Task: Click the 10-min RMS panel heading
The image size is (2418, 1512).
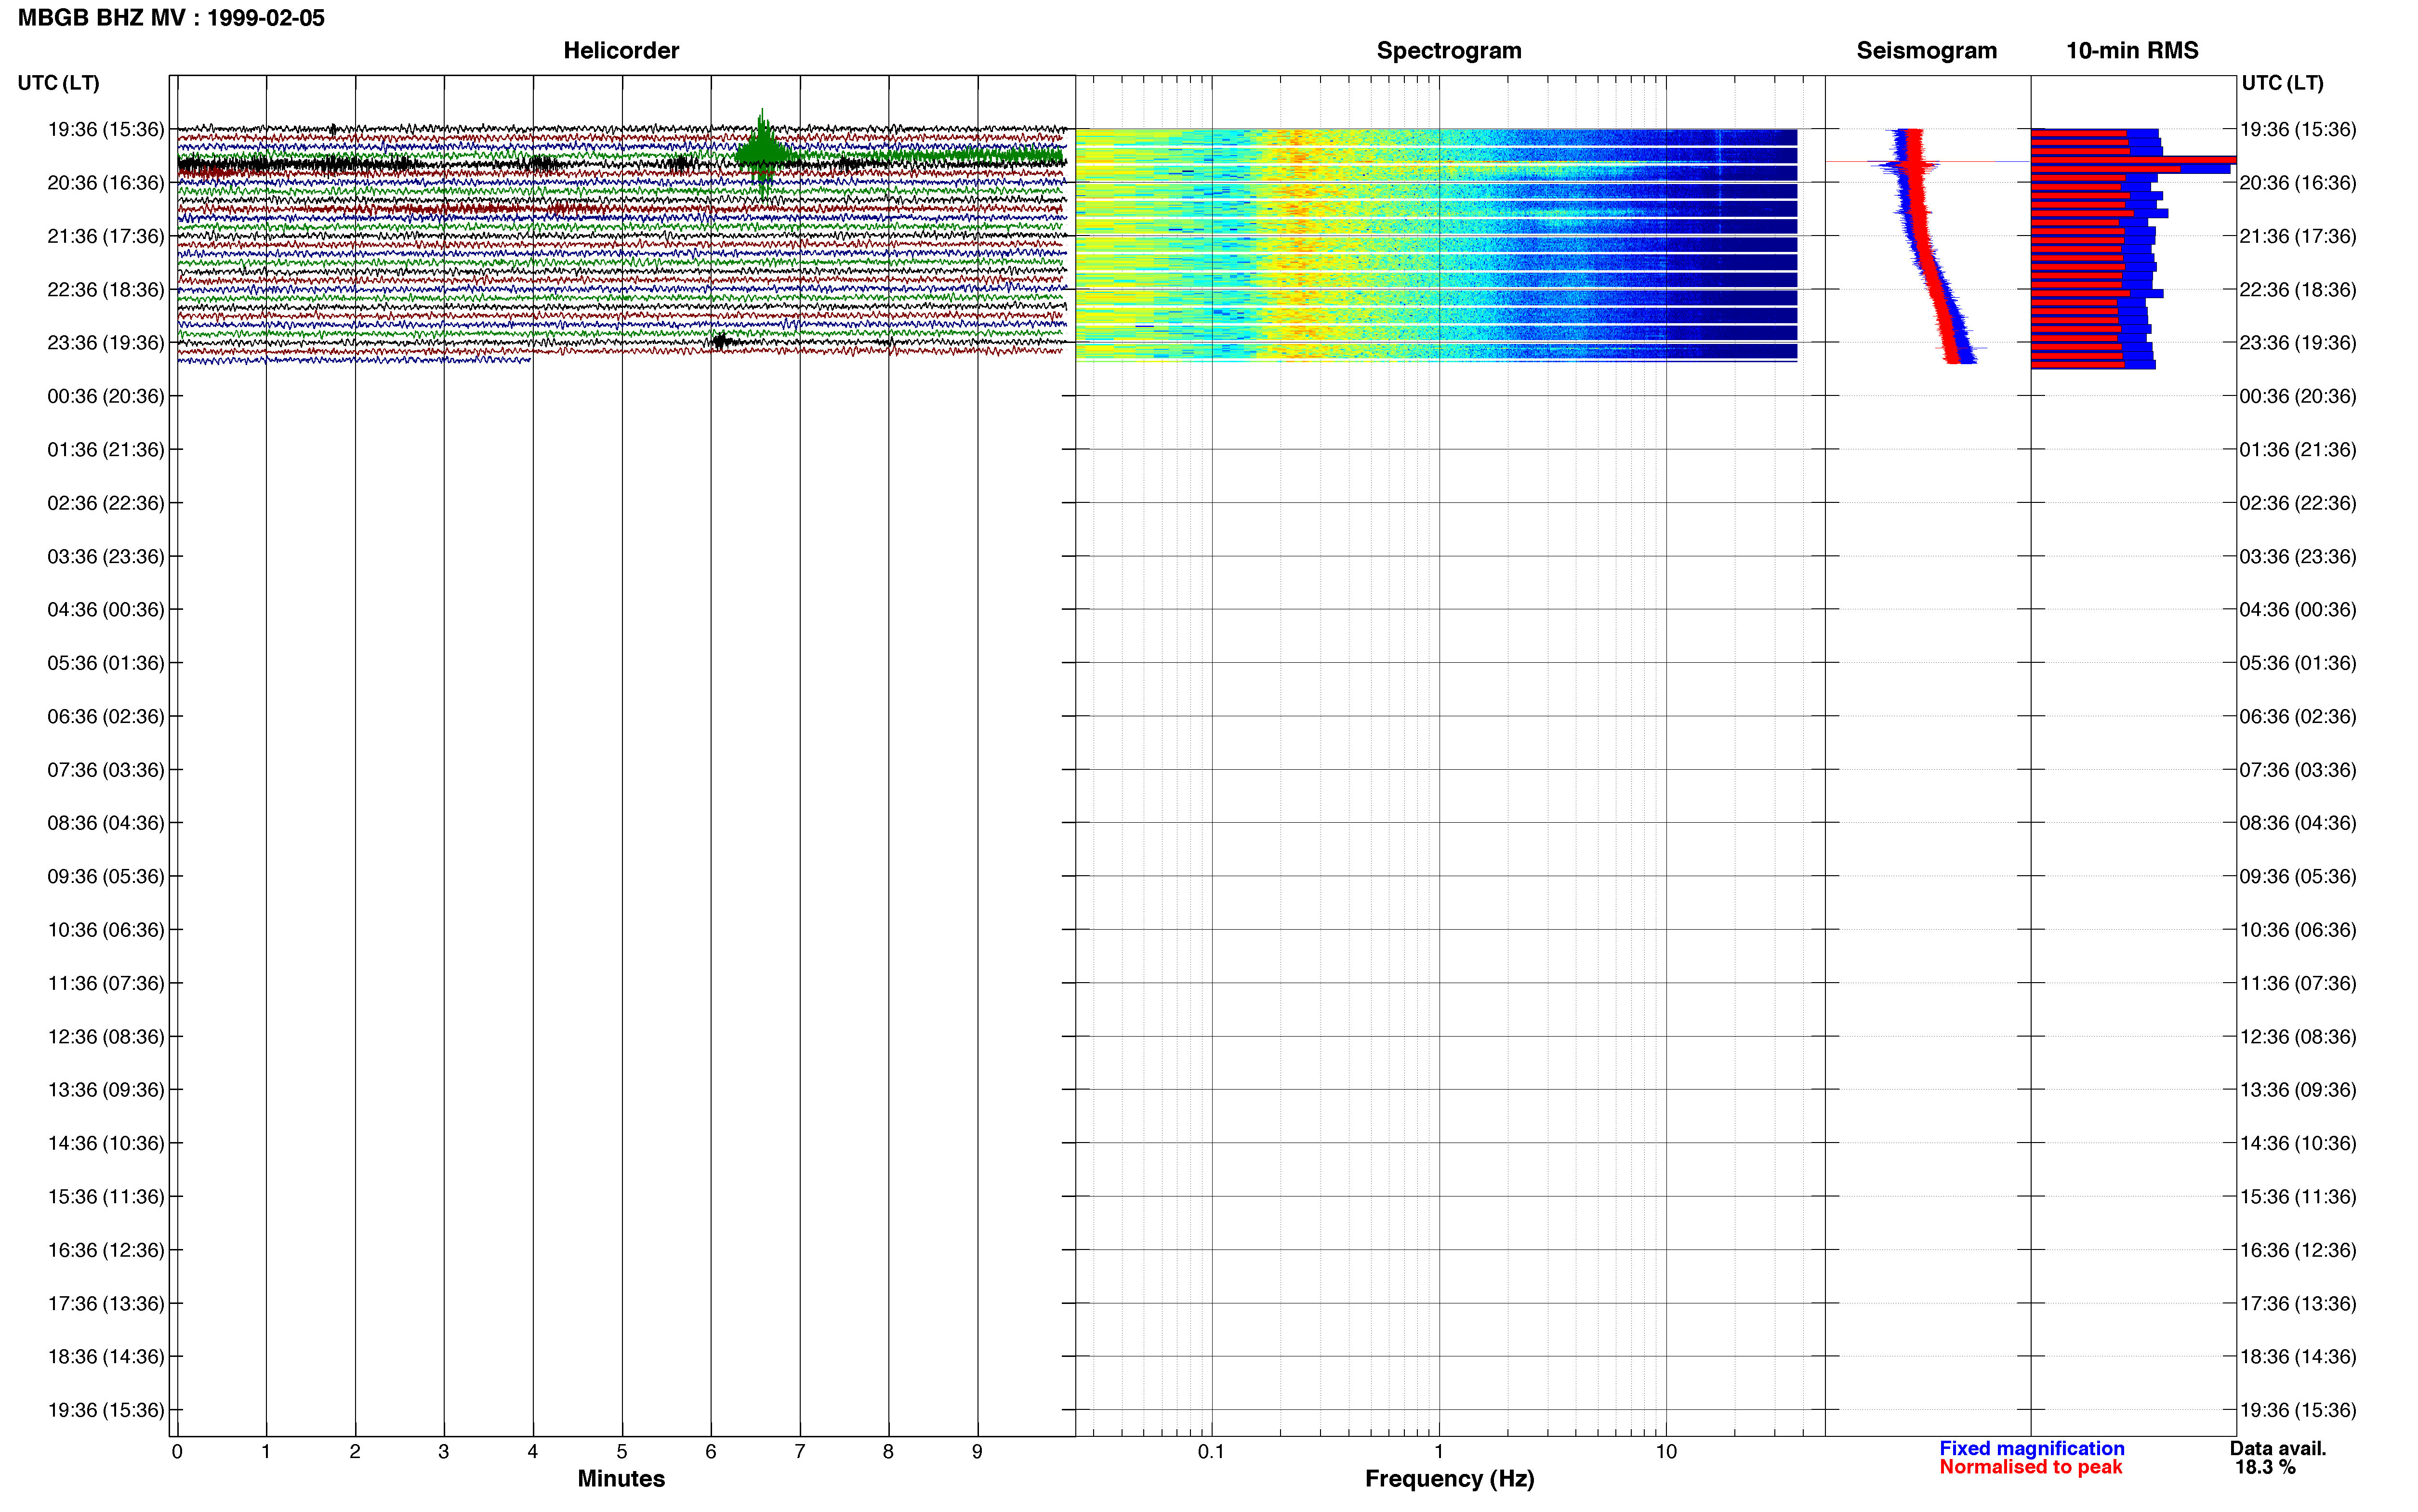Action: 2132,51
